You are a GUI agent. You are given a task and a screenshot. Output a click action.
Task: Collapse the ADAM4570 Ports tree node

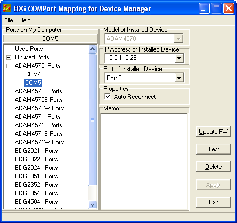point(9,66)
